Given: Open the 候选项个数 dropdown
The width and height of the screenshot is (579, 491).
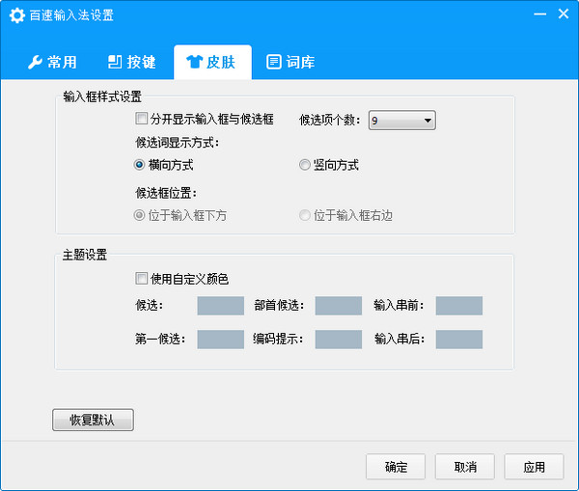Looking at the screenshot, I should (x=401, y=121).
